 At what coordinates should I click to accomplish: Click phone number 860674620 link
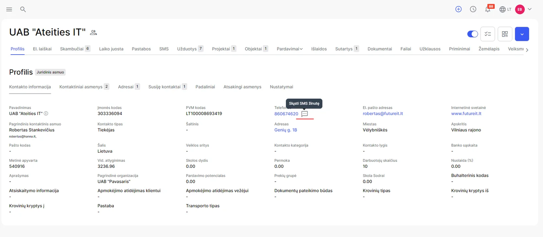click(286, 114)
